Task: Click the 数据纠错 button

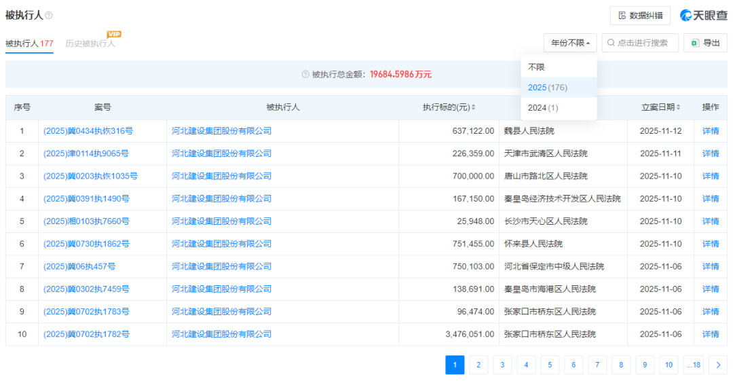Action: [x=640, y=16]
